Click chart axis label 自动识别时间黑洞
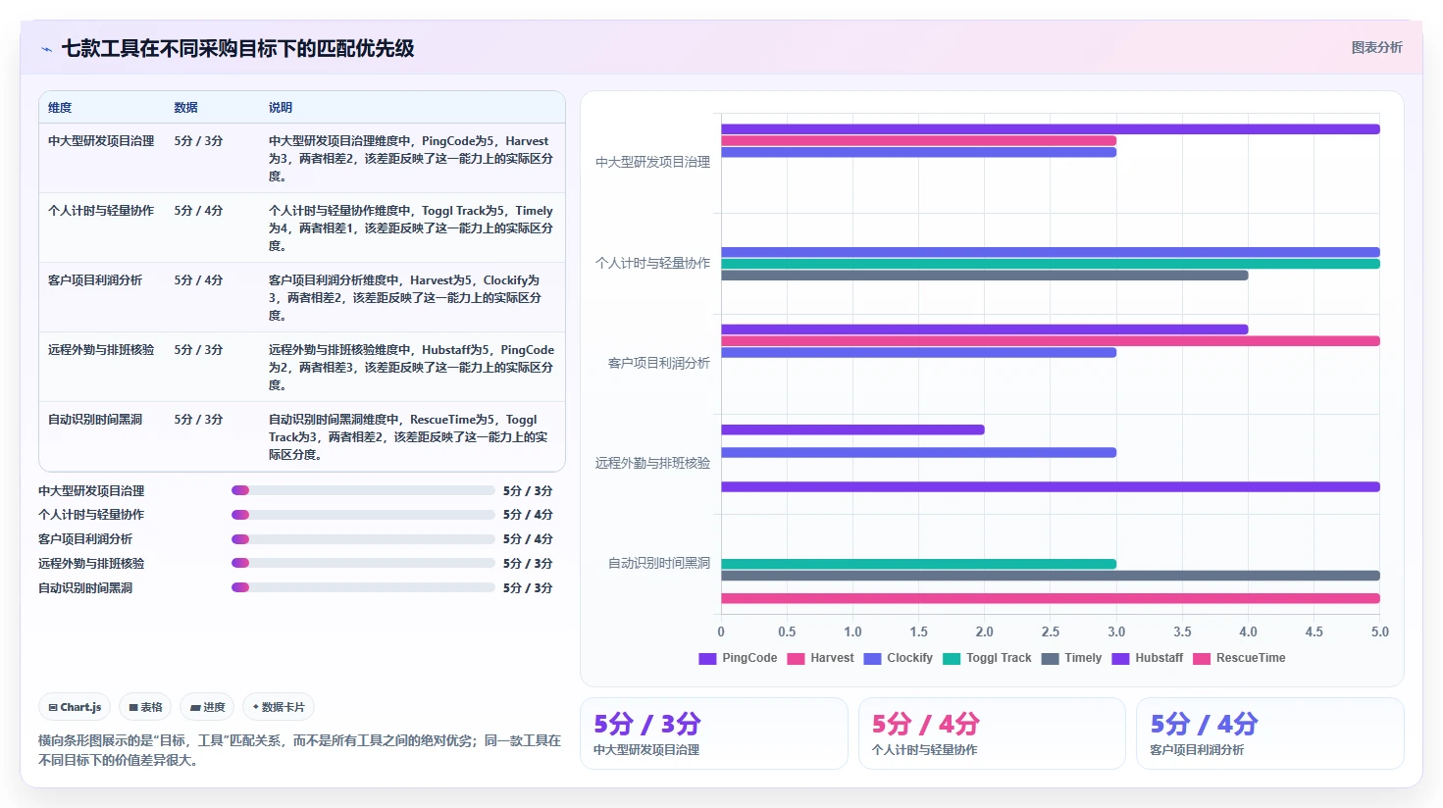This screenshot has width=1443, height=808. [659, 564]
